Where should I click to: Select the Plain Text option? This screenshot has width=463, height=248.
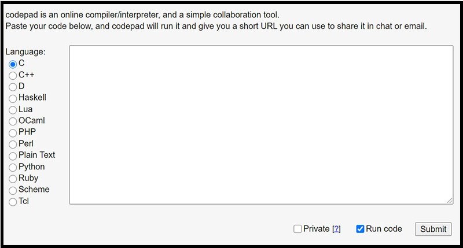(13, 156)
